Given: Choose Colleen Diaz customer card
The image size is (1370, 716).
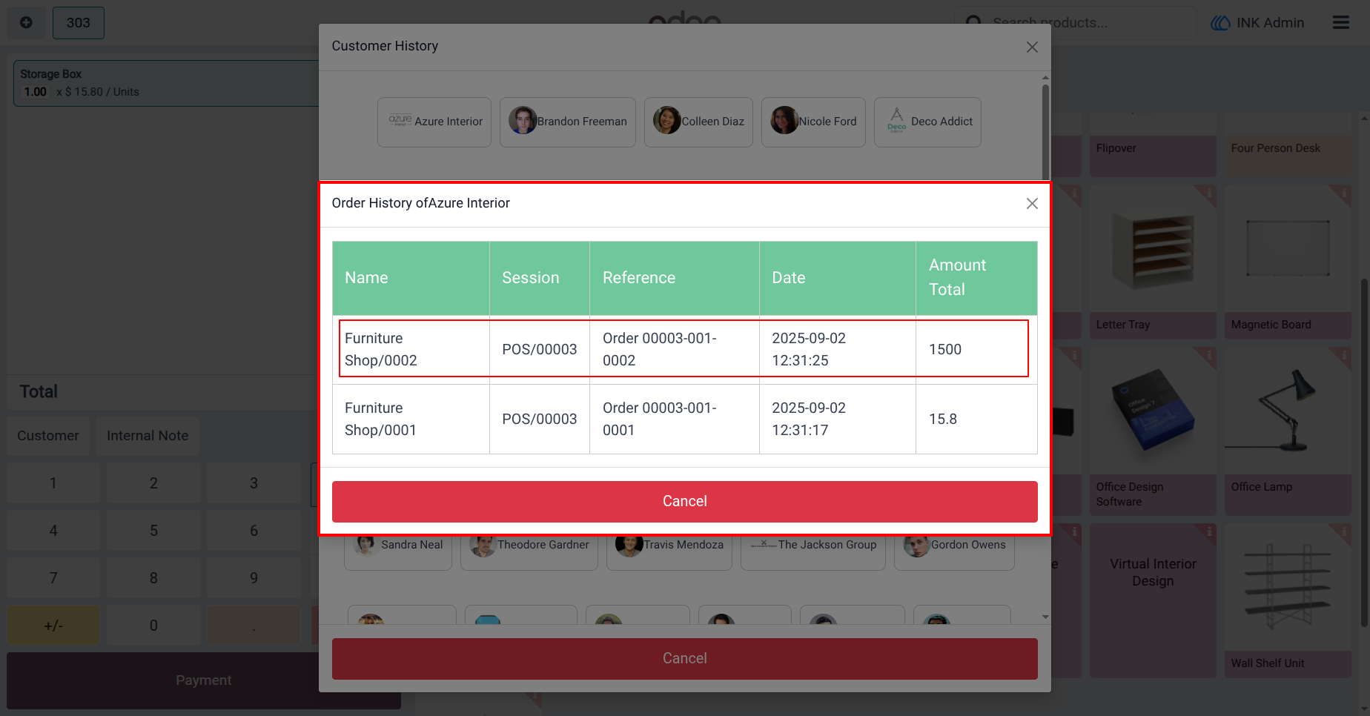Looking at the screenshot, I should point(698,122).
